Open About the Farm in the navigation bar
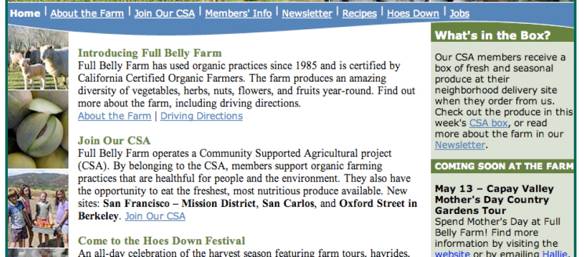The image size is (584, 257). click(x=87, y=13)
